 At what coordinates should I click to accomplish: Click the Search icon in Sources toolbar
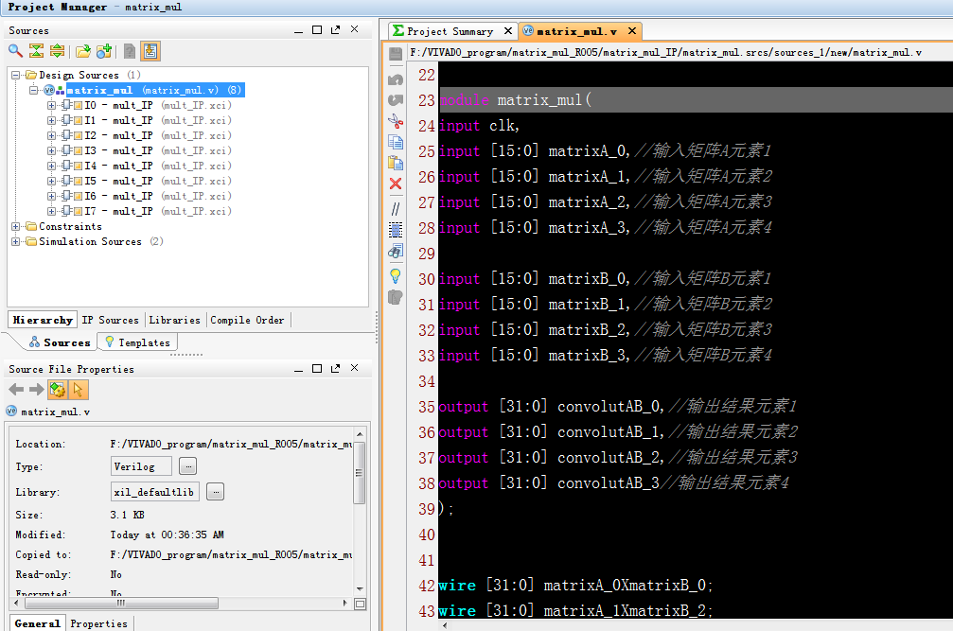click(15, 51)
